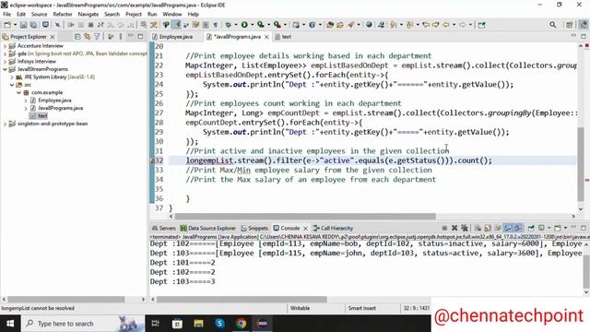Click the Save All icon
Screen dimensions: 590x332
point(33,25)
